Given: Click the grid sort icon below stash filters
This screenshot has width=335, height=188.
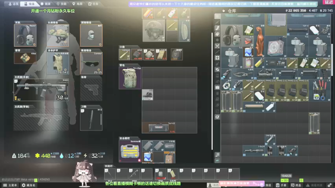Looking at the screenshot, I should point(217,155).
